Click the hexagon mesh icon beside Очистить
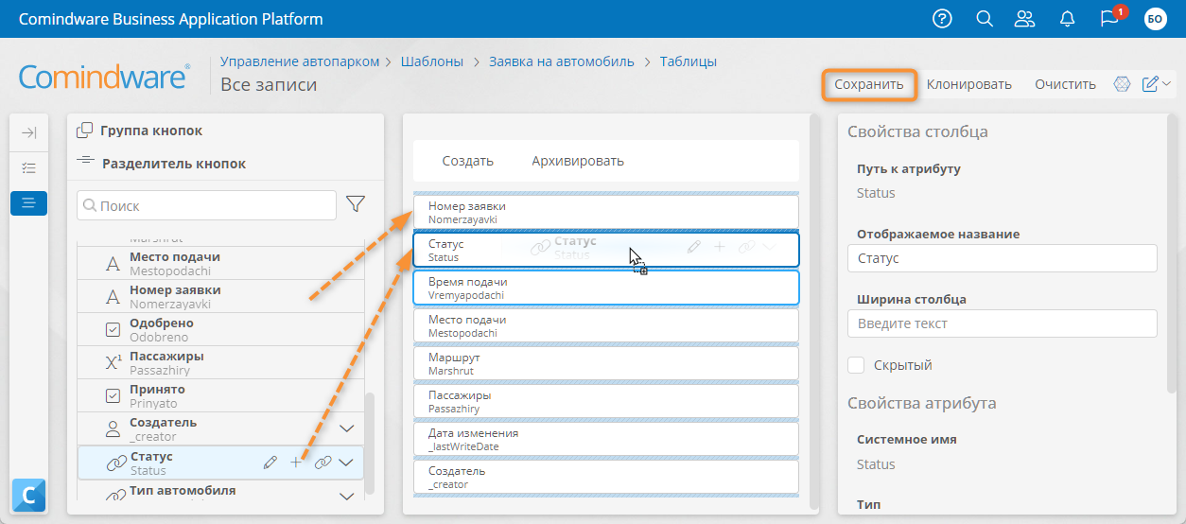The image size is (1186, 524). click(1123, 84)
